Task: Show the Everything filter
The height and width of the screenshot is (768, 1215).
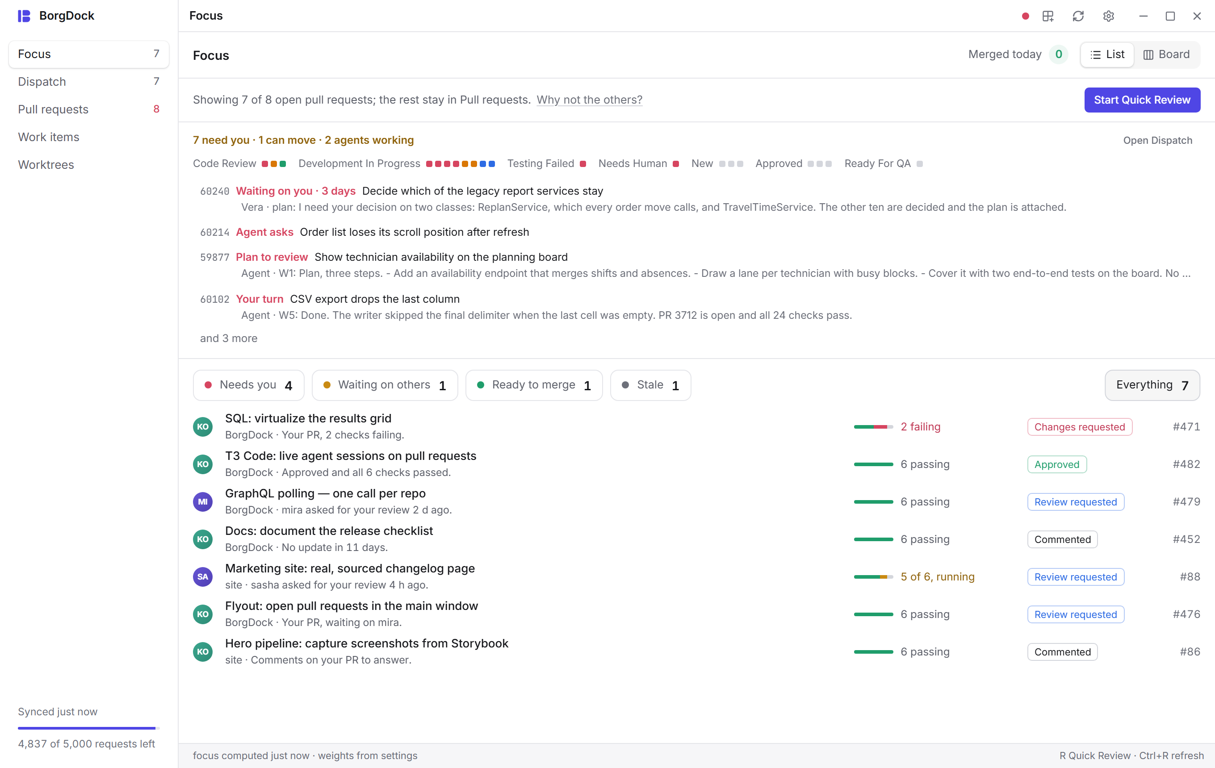Action: [1152, 385]
